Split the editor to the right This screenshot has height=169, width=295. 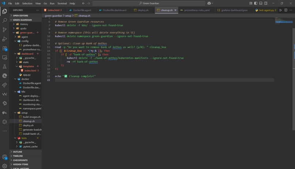click(285, 10)
